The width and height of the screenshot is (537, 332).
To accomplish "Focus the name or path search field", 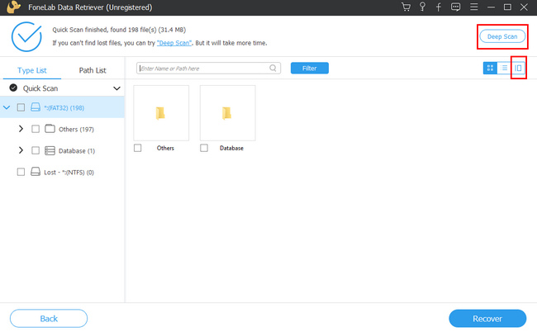I will pos(208,68).
